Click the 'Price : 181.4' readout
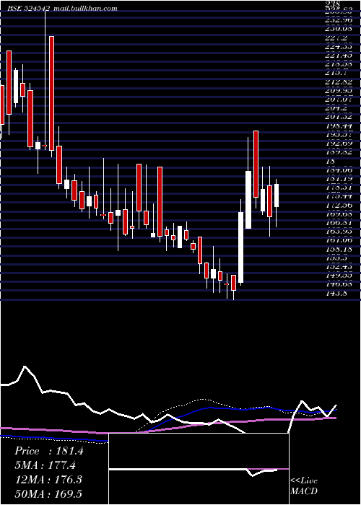Screen dimensions: 361x505 tap(49, 451)
